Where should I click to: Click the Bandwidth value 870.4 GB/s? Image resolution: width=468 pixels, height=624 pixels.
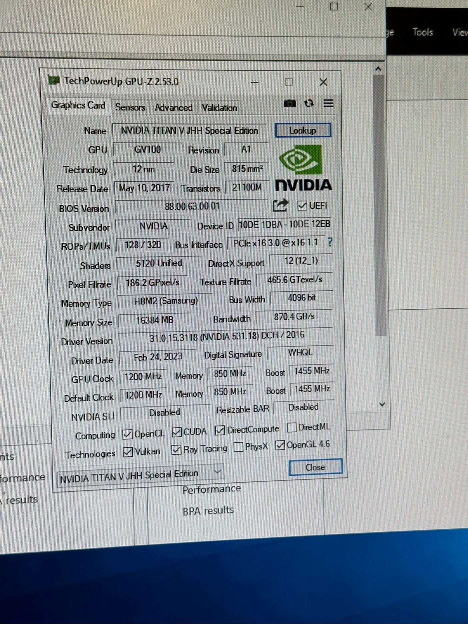click(x=294, y=317)
